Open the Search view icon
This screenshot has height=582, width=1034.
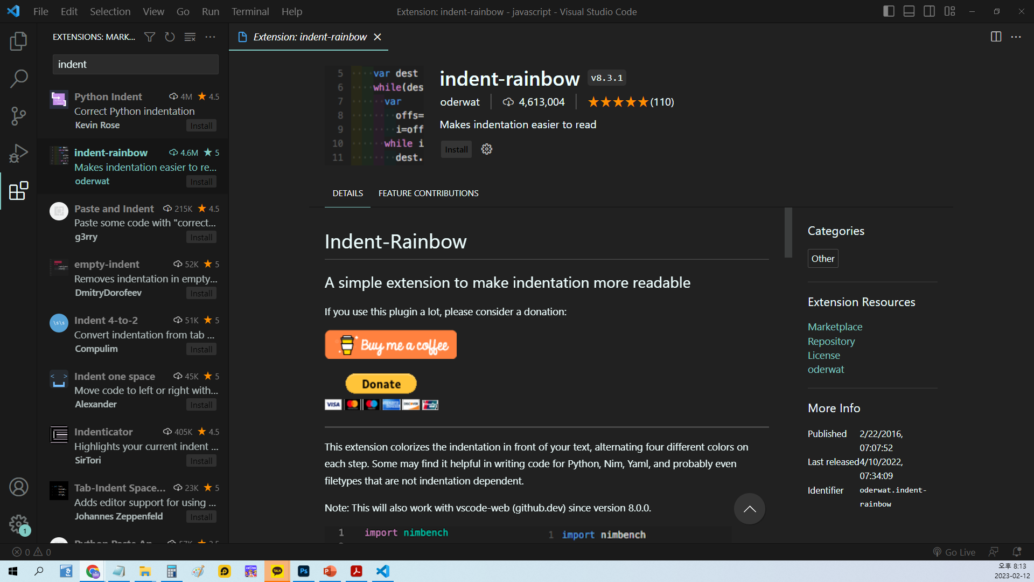(x=18, y=79)
